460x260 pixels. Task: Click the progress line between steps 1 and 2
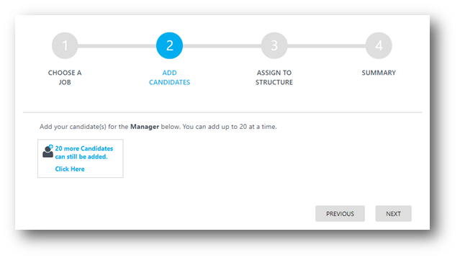(117, 46)
